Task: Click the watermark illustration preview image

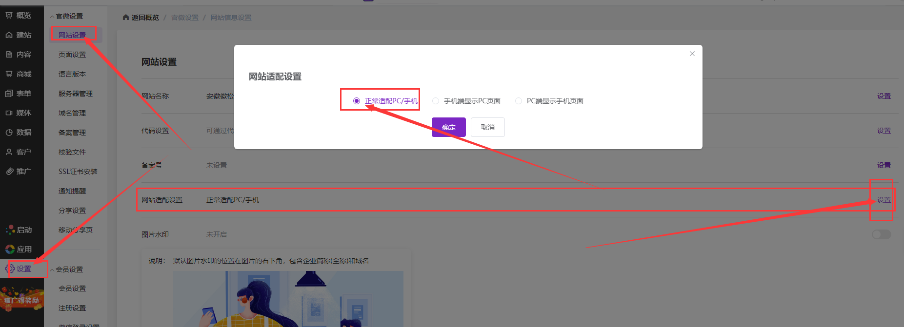Action: (x=288, y=299)
